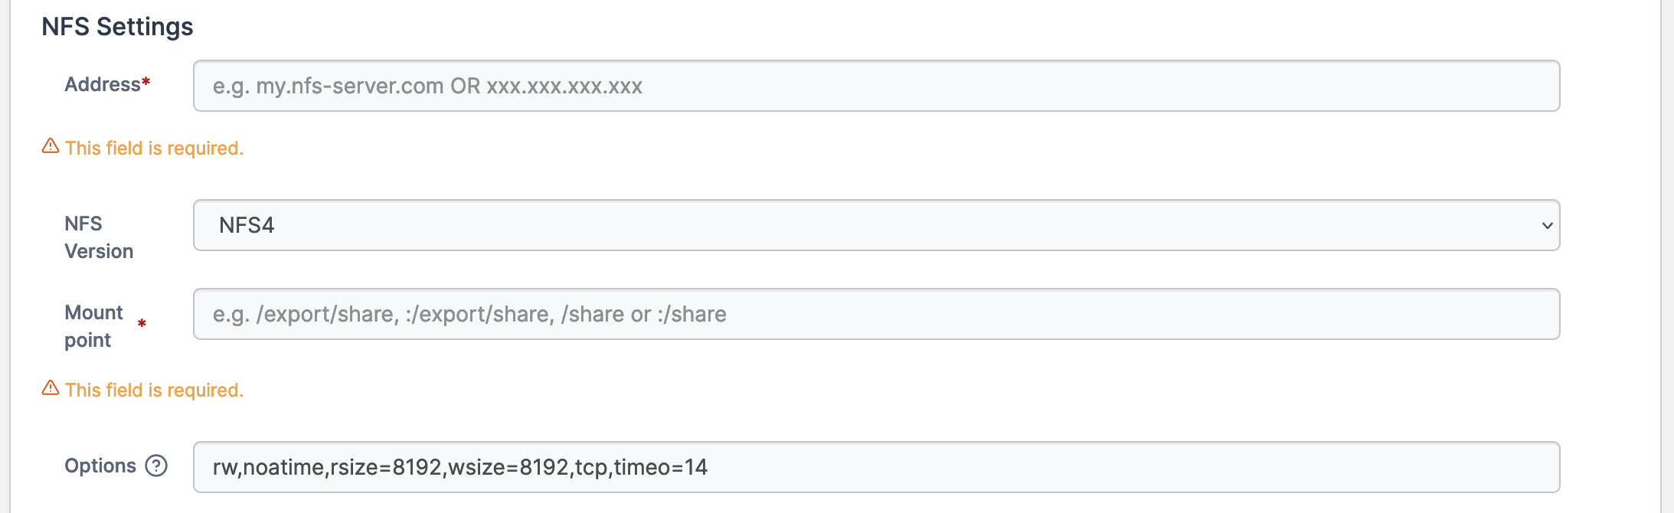Viewport: 1674px width, 513px height.
Task: Click the required field message under Address
Action: [x=153, y=148]
